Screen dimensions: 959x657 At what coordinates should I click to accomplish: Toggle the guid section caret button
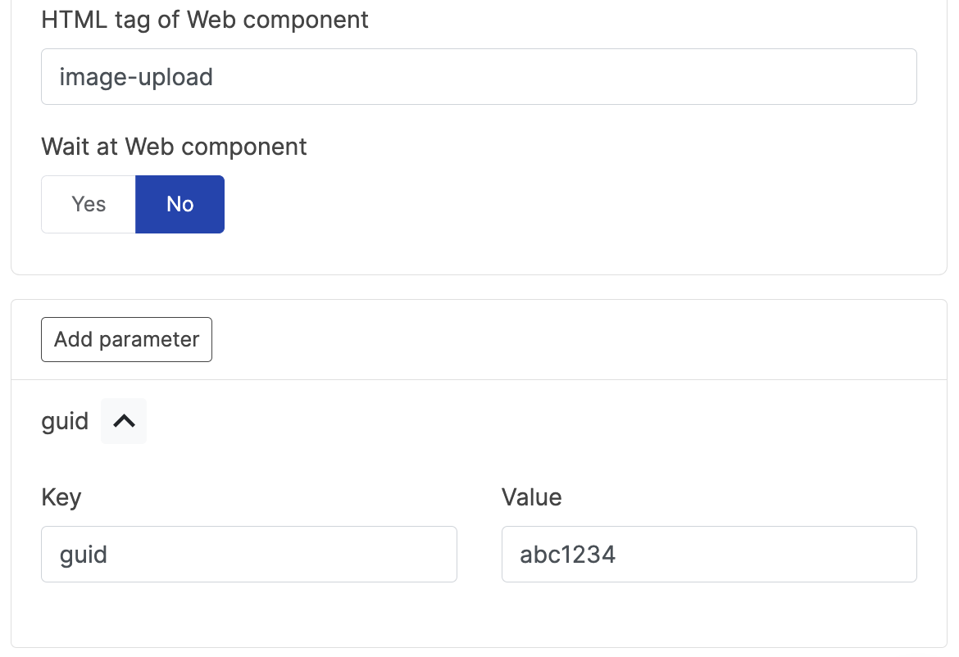[124, 421]
